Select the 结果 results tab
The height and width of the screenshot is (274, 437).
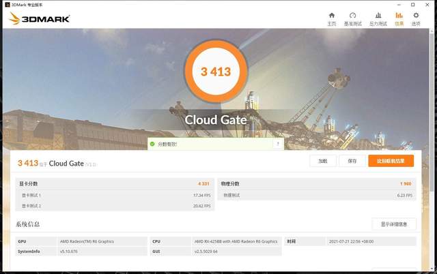pos(399,19)
